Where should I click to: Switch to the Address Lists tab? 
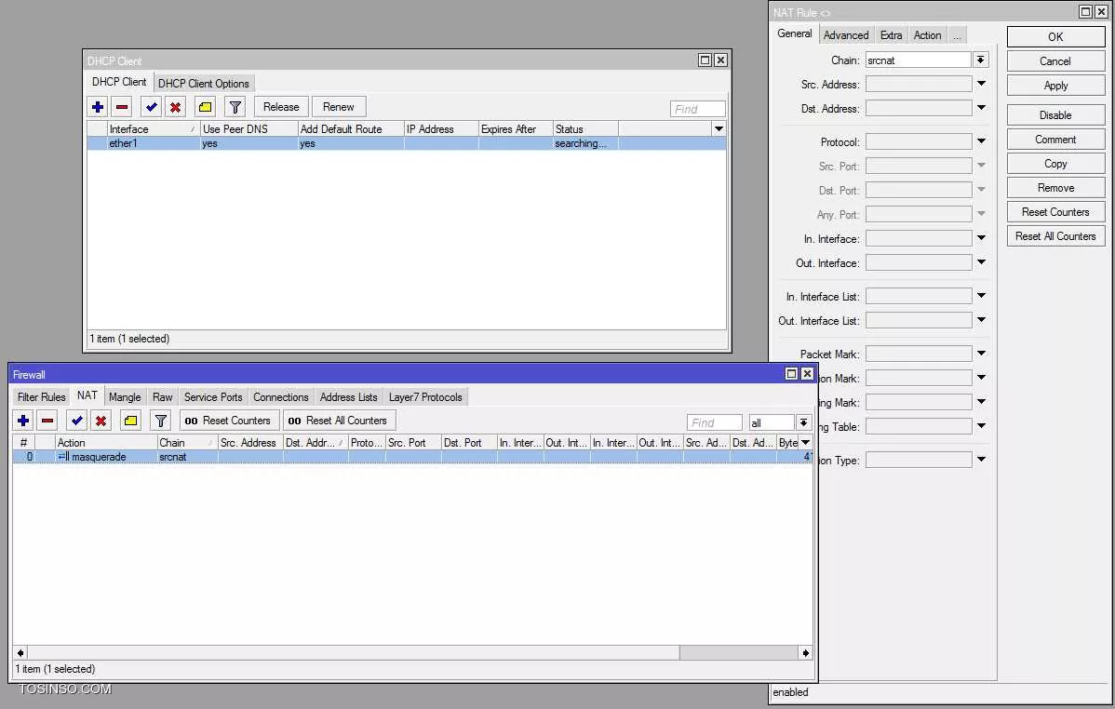point(348,396)
